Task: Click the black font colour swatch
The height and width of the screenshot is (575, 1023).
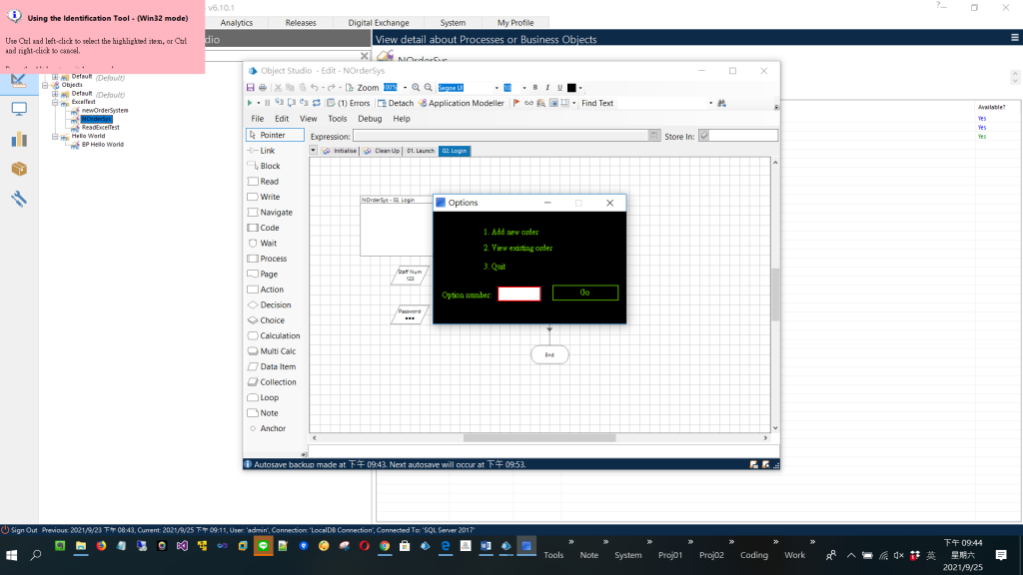Action: (571, 88)
